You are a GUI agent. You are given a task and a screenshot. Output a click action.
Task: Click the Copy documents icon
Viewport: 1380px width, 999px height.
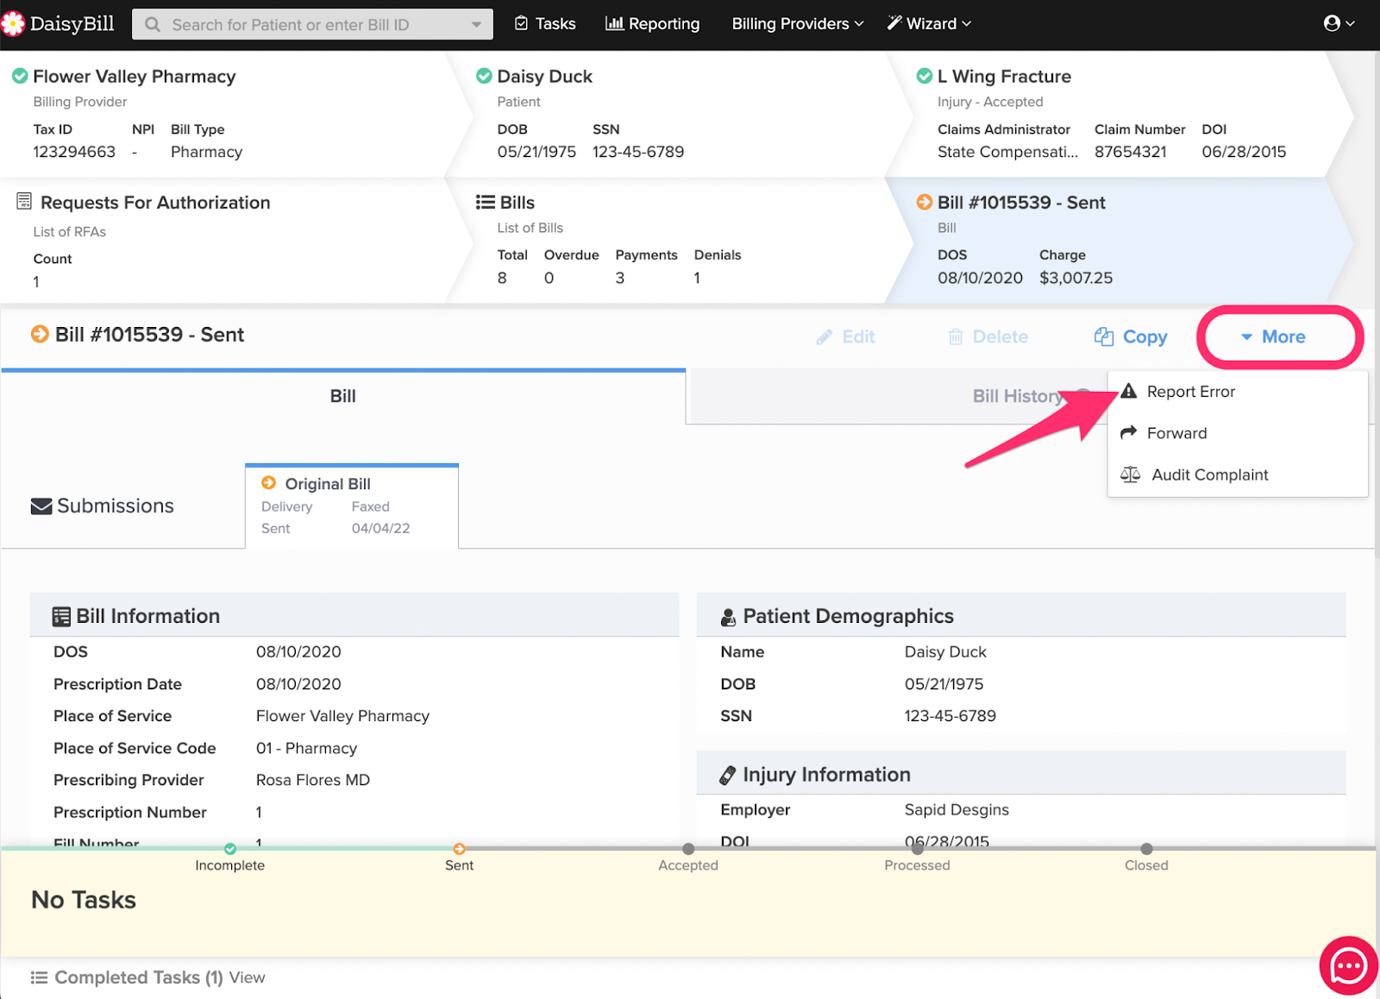coord(1104,336)
